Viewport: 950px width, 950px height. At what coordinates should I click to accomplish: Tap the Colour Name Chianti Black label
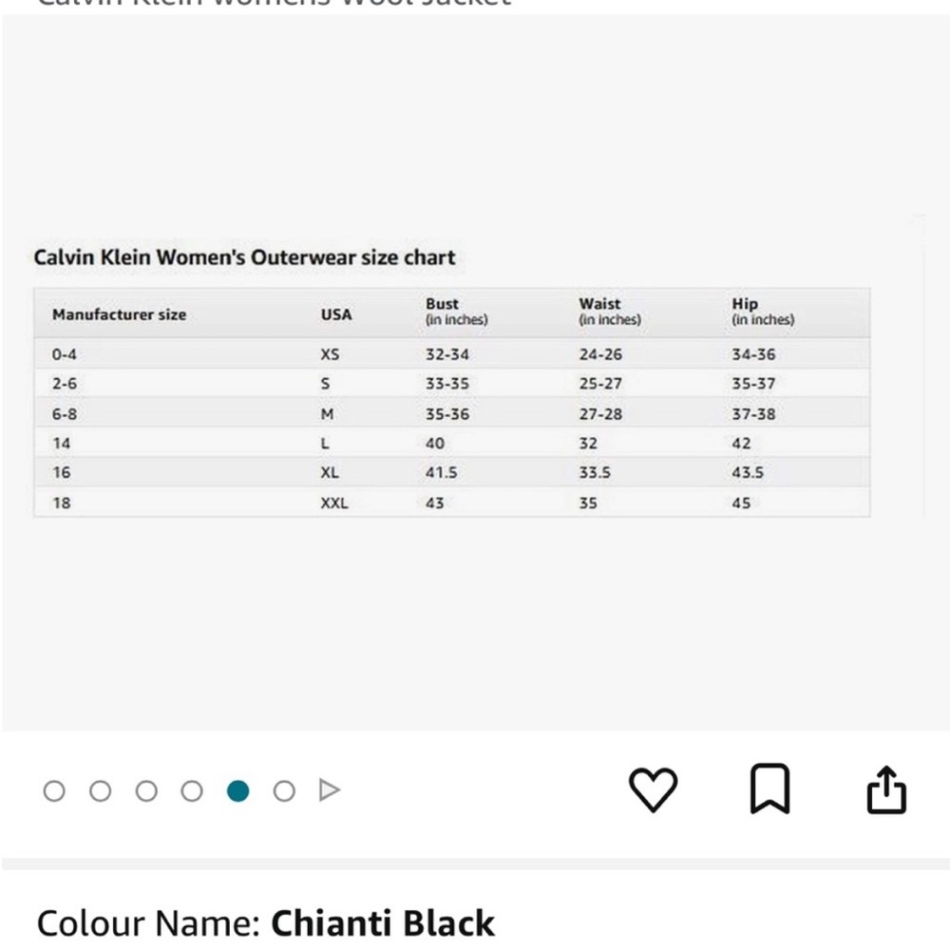tap(265, 923)
